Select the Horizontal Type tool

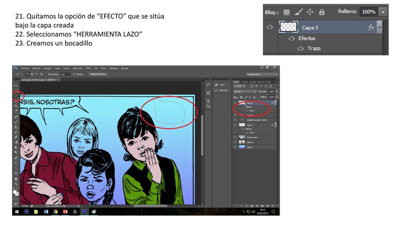pos(16,163)
